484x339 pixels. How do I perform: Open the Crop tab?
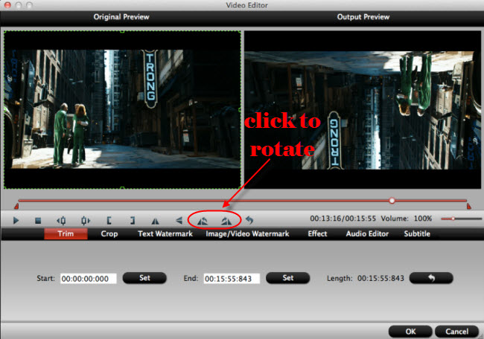click(x=109, y=233)
